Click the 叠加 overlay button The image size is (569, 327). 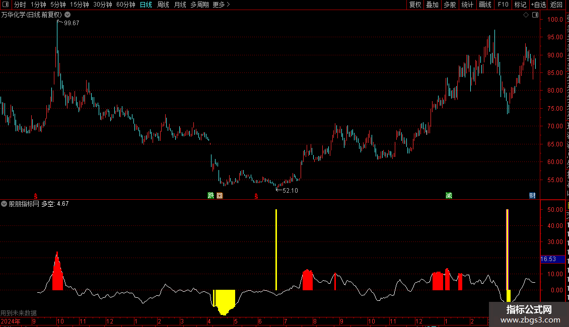432,5
